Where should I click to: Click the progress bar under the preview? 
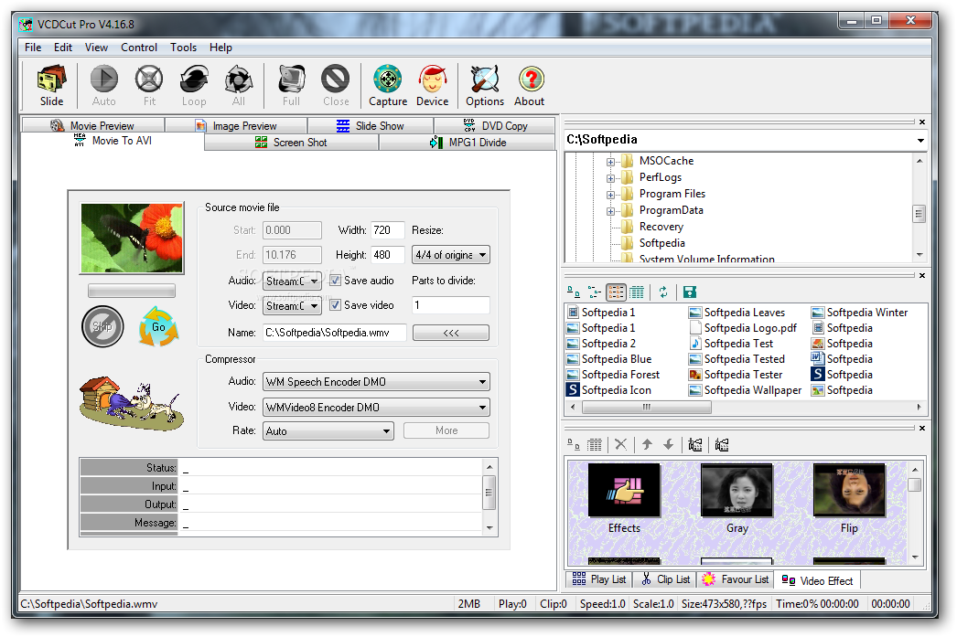[131, 291]
